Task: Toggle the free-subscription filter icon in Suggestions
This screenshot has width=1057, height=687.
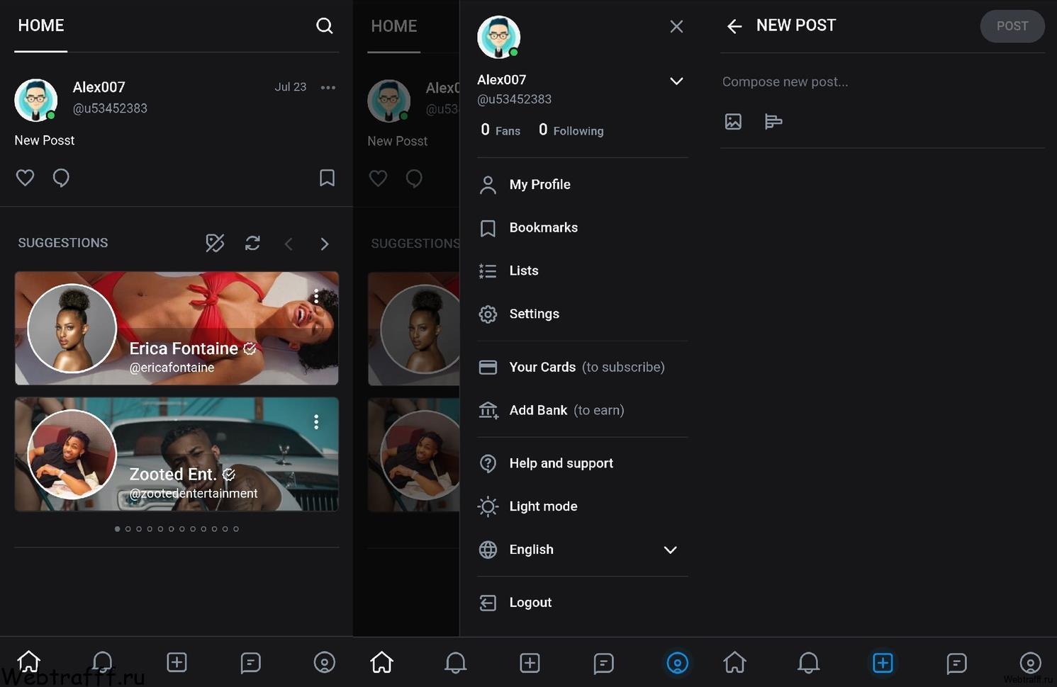Action: (215, 243)
